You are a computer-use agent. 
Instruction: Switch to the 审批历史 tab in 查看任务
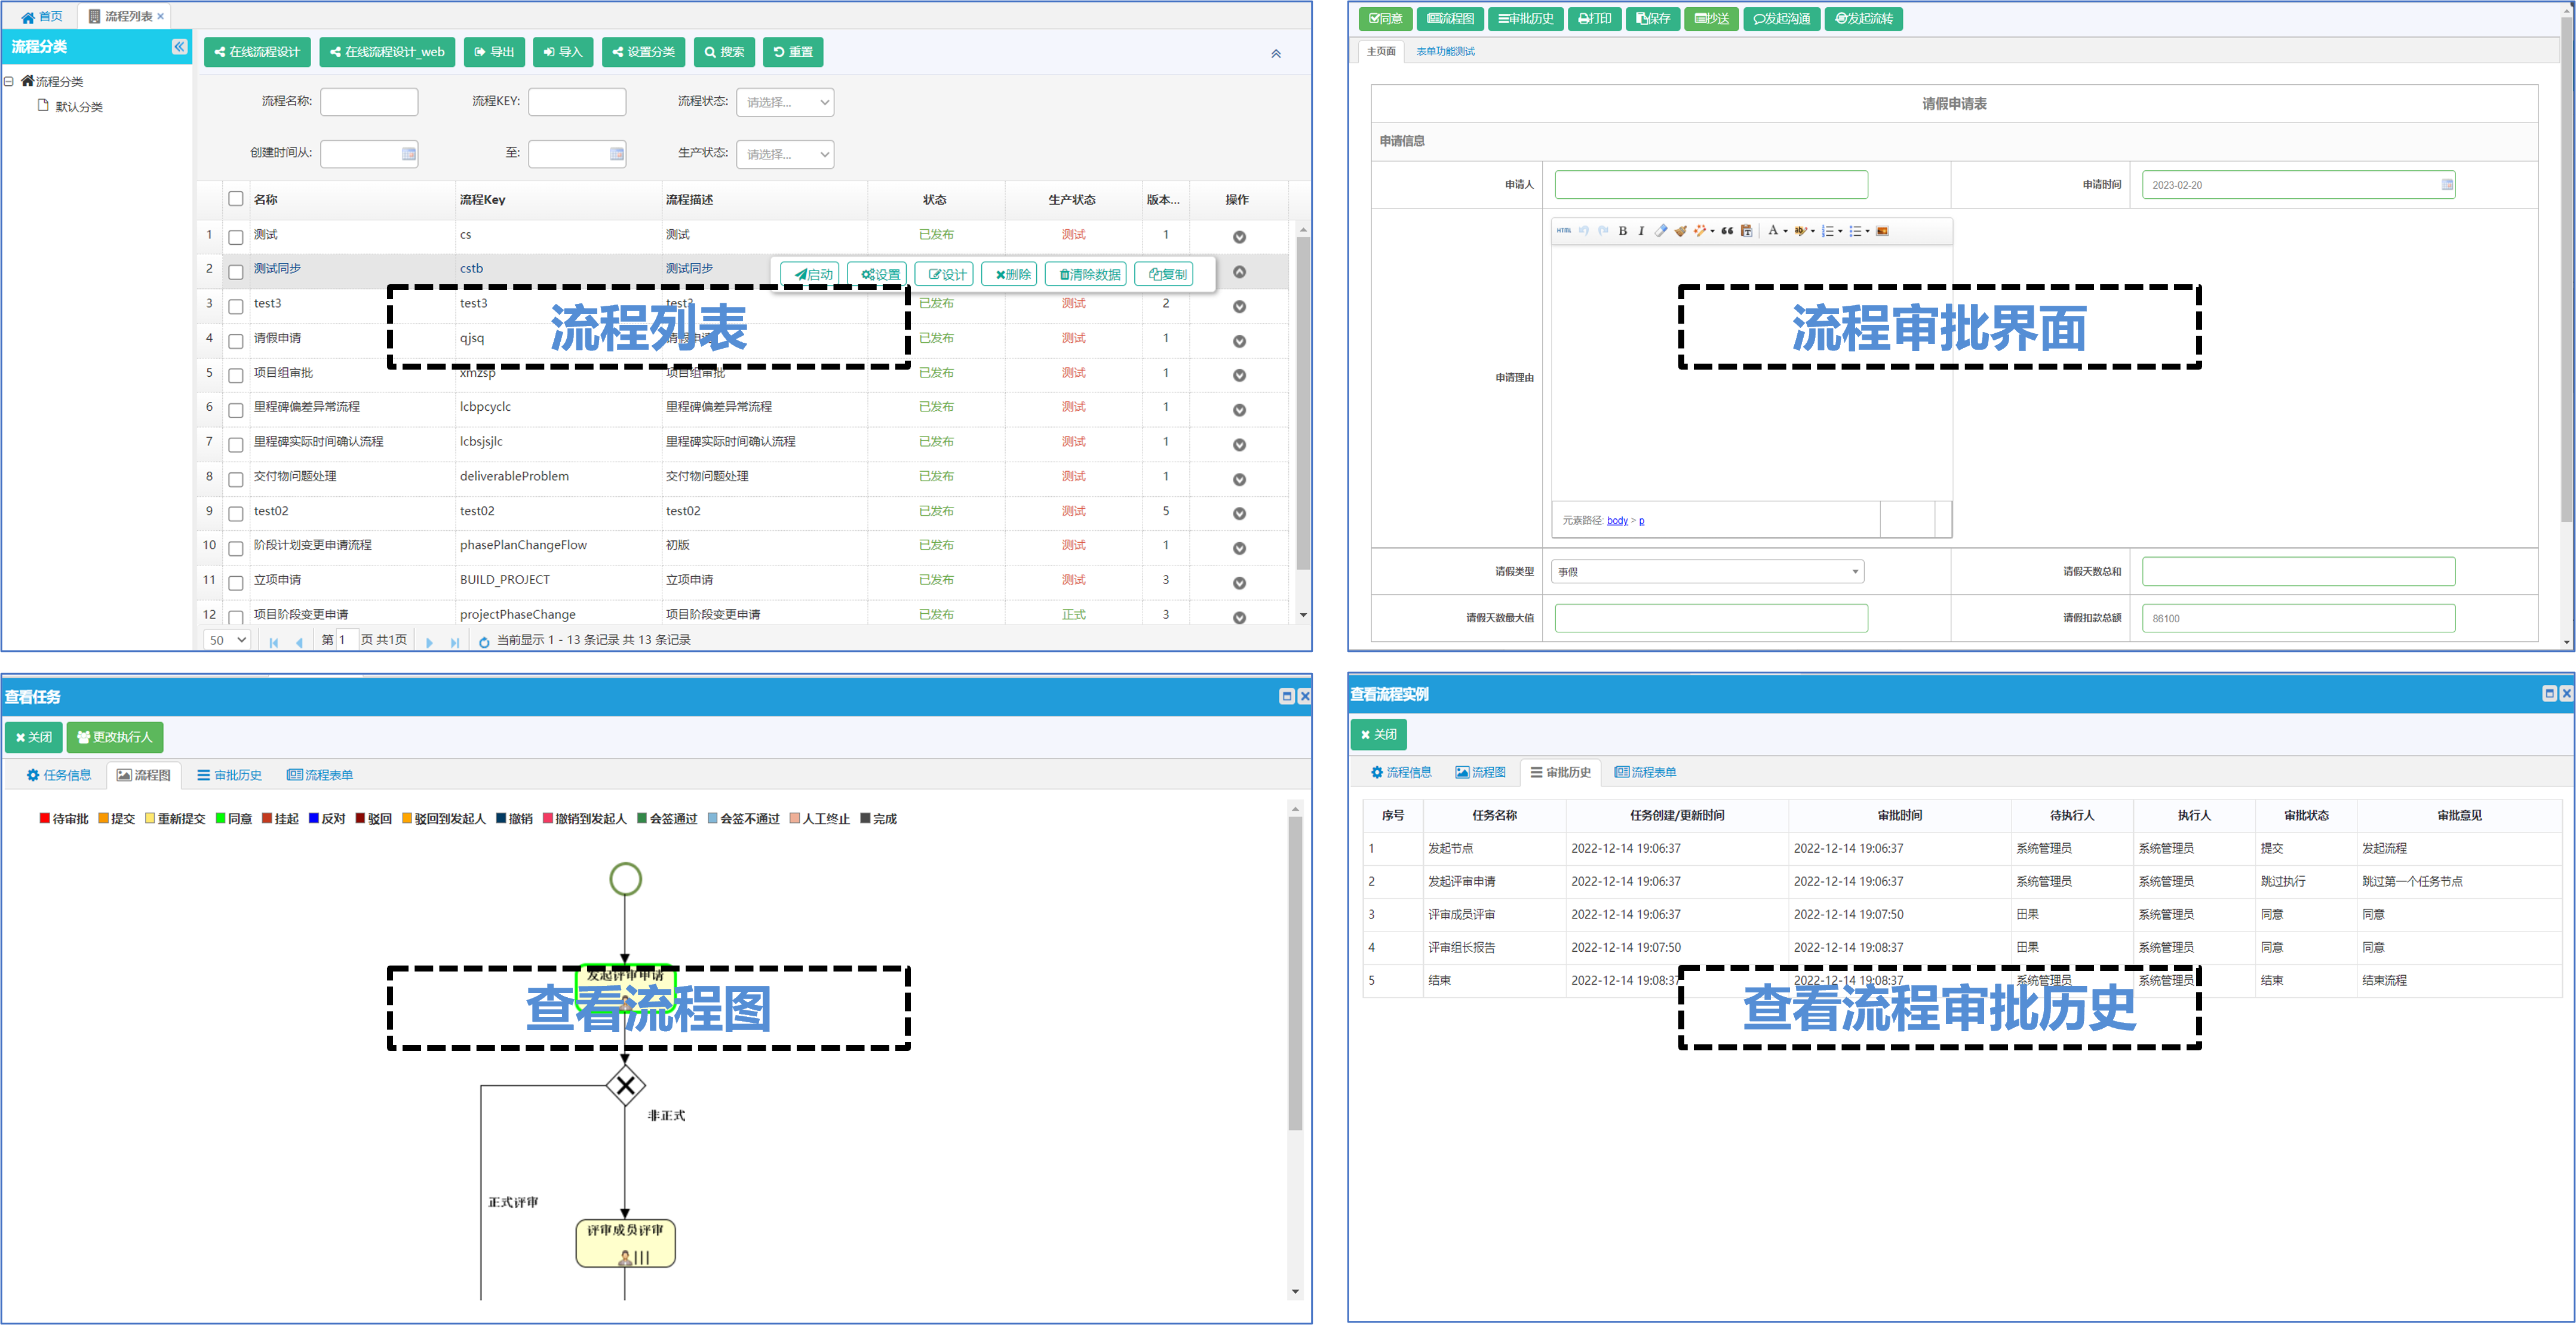[230, 775]
